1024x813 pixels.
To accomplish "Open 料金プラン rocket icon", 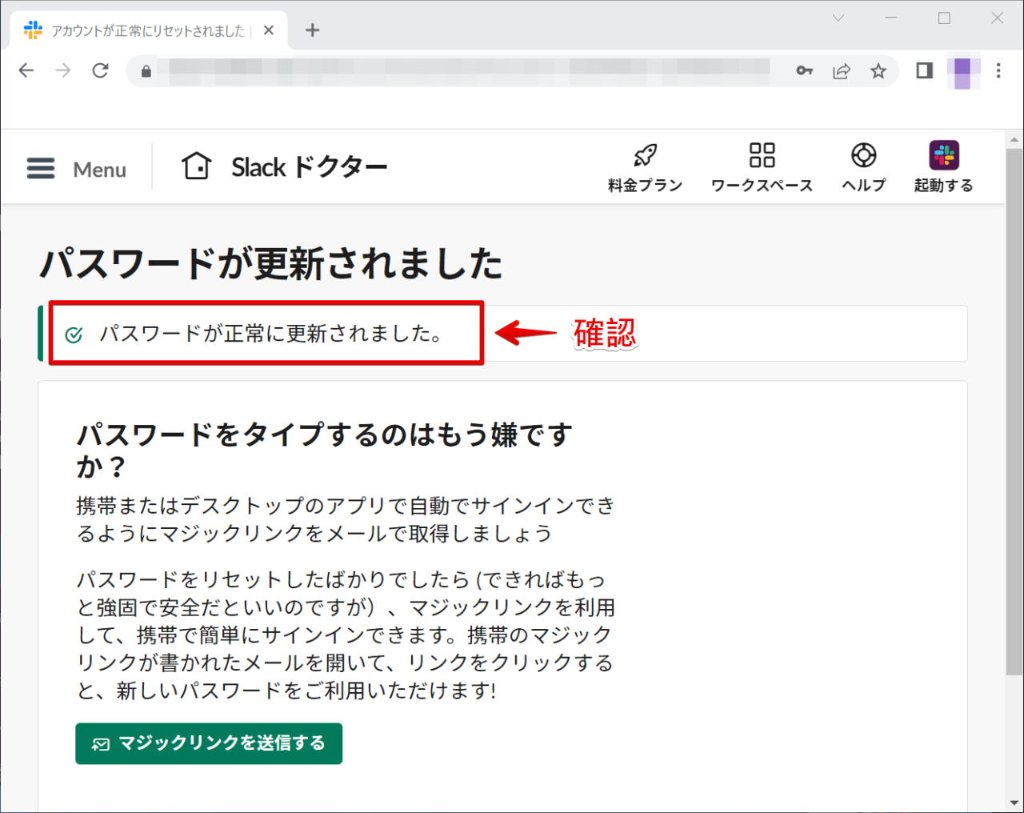I will coord(645,154).
